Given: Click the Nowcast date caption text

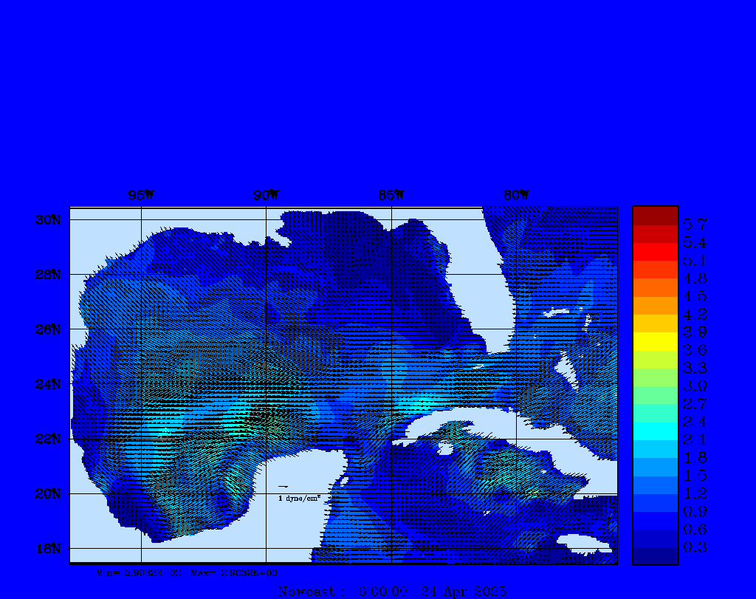Looking at the screenshot, I should [x=392, y=591].
